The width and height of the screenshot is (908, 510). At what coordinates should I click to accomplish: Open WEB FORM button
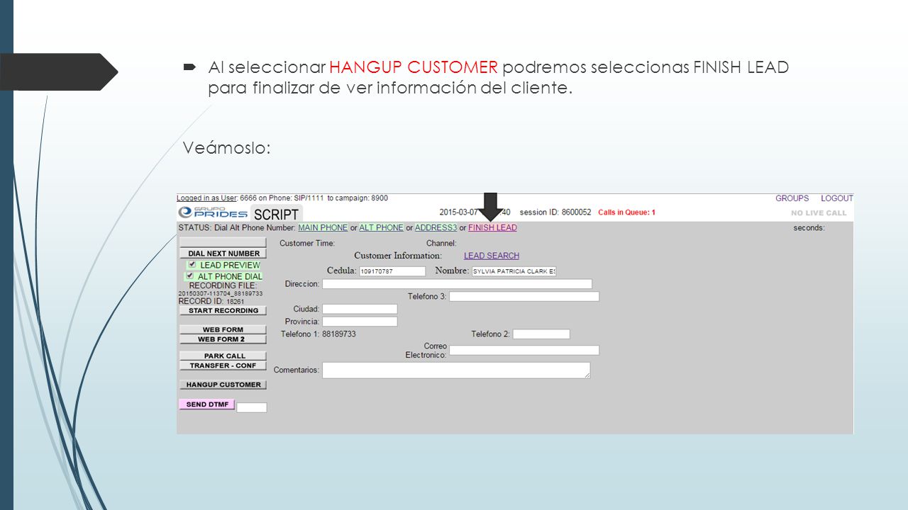pos(223,329)
